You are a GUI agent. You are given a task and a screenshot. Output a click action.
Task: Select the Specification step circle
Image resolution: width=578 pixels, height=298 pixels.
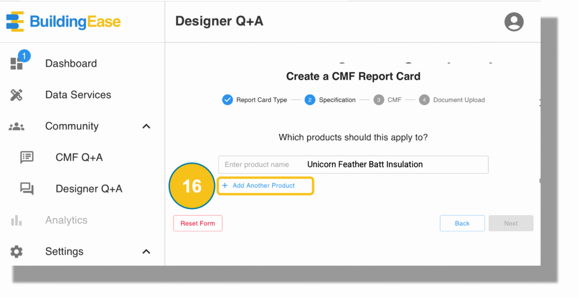[310, 100]
